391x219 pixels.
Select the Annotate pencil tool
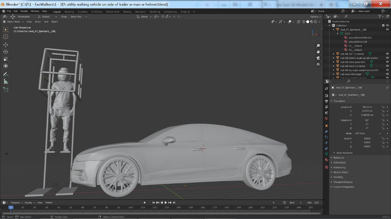(x=5, y=74)
